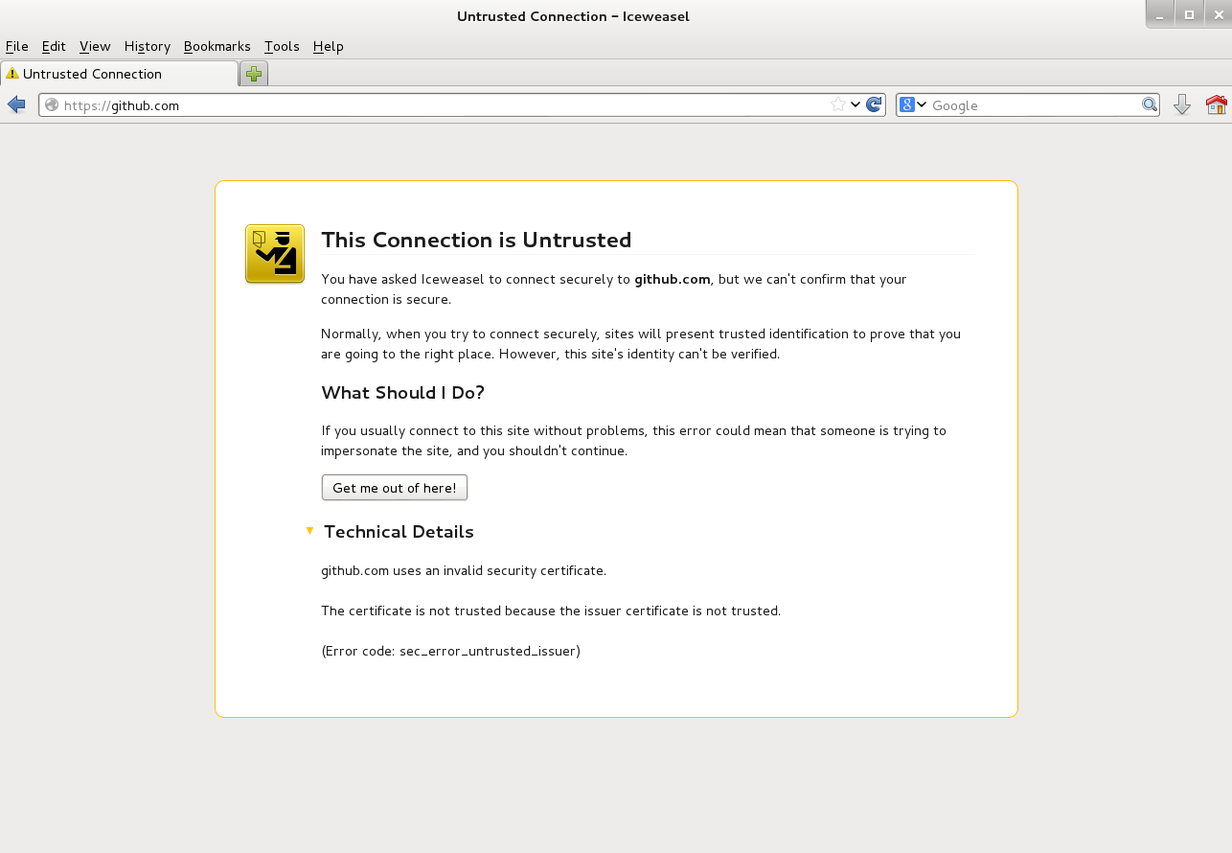Click the 'Get me out of here!' button
Screen dimensions: 1232x853
pyautogui.click(x=395, y=488)
